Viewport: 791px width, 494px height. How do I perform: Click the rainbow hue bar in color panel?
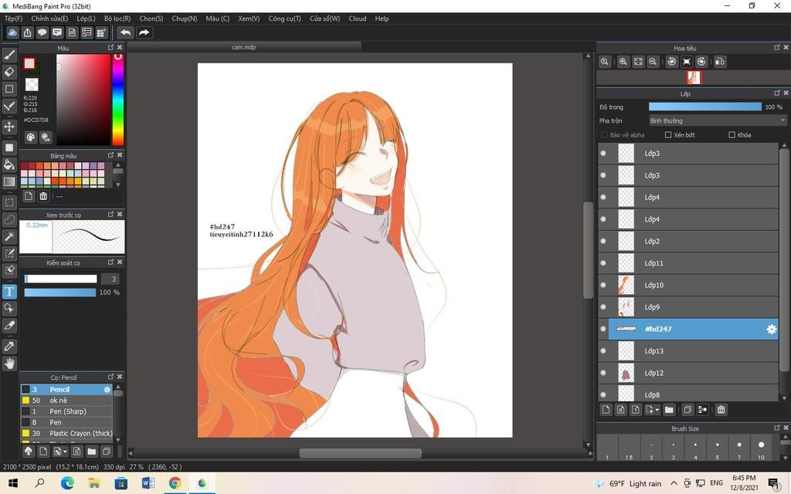(117, 100)
